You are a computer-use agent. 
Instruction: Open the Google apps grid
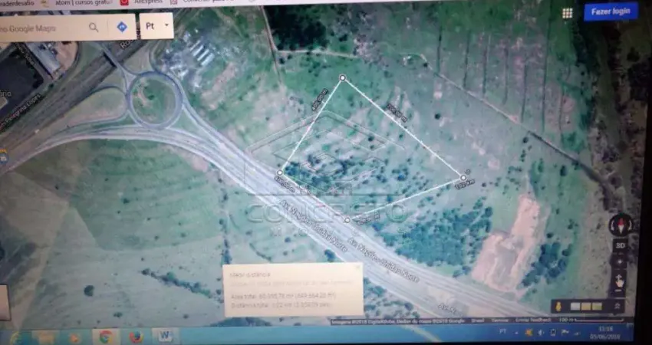[x=567, y=13]
